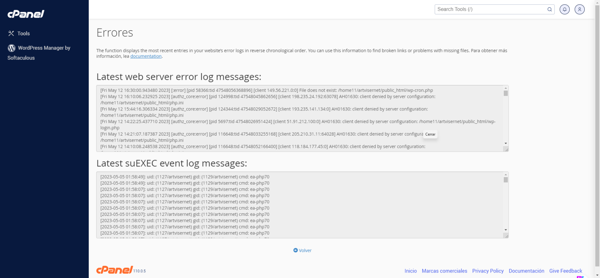
Task: Click the Tools wrench icon
Action: click(11, 33)
